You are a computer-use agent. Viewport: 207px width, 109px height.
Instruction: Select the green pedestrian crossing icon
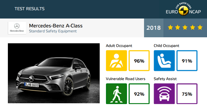[x=116, y=94]
